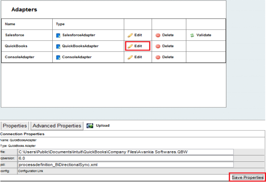Click the qbversion input field

[126, 158]
